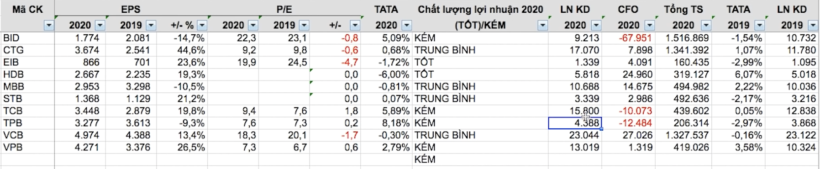
Task: Expand the EPS +/- % filter dropdown
Action: [202, 26]
